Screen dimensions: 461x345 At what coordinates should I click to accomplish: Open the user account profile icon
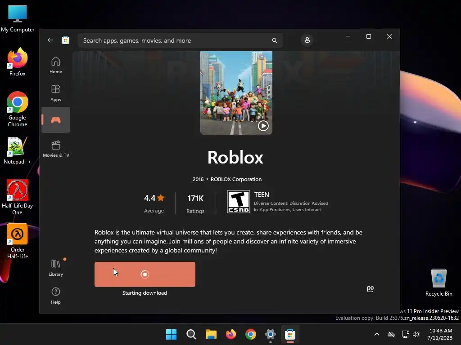(x=307, y=40)
